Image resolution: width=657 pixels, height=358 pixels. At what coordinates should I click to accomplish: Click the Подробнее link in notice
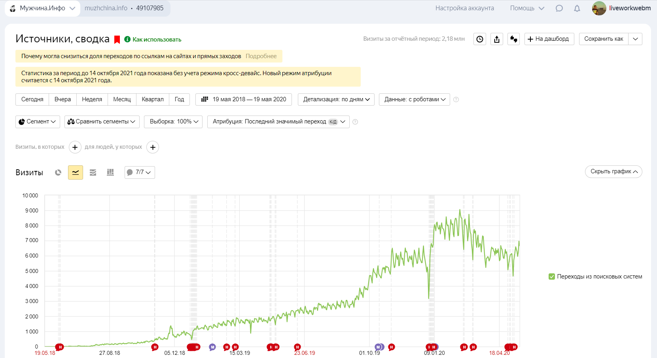[x=261, y=56]
